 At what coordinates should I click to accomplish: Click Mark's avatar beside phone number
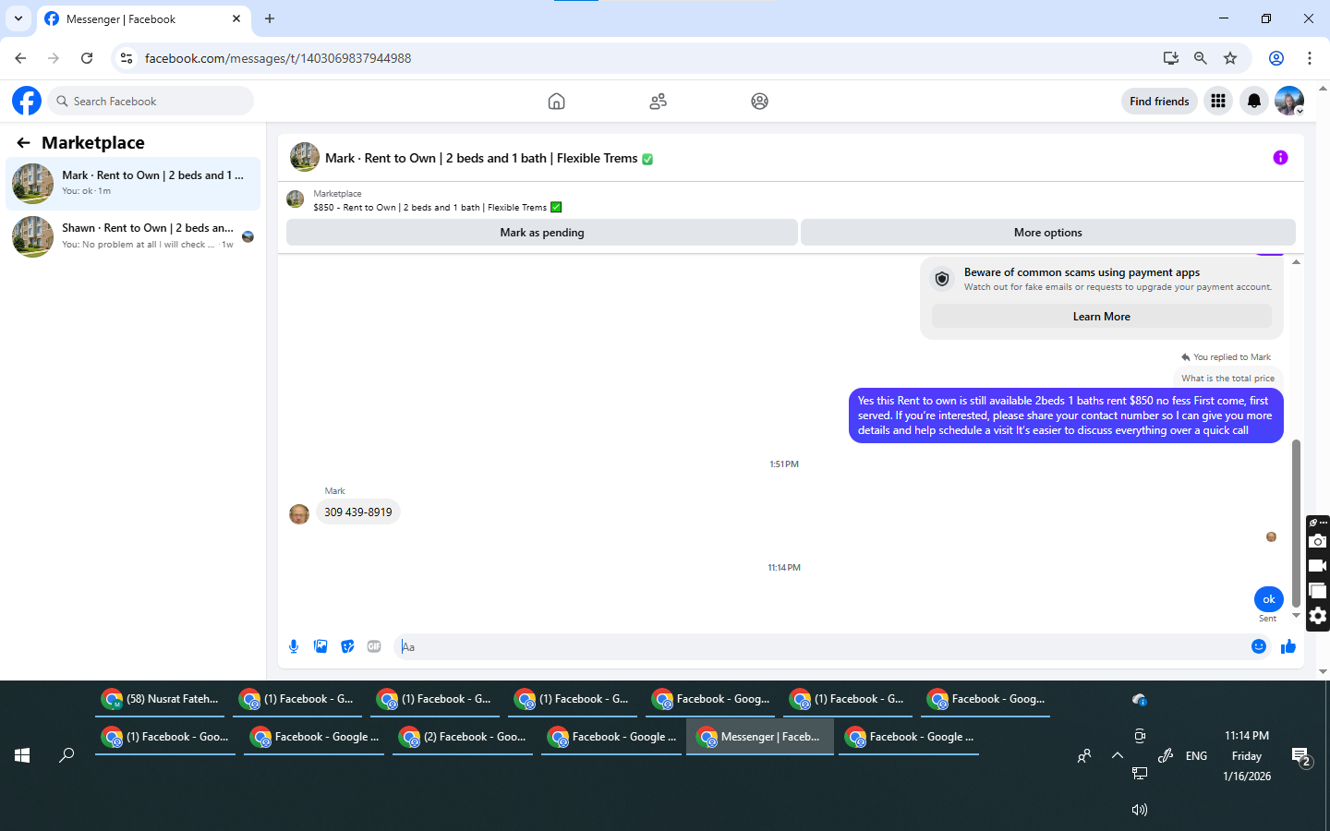pyautogui.click(x=299, y=514)
